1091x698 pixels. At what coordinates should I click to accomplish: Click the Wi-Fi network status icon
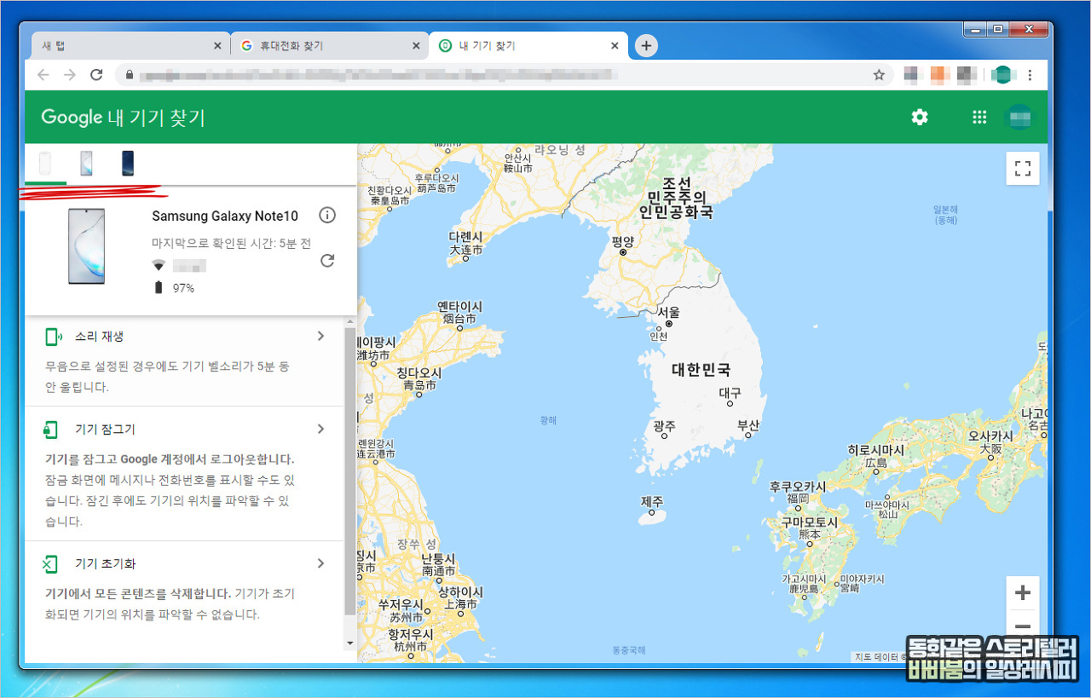[158, 266]
